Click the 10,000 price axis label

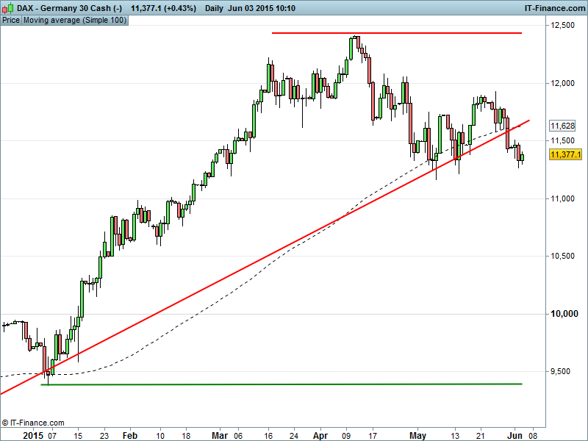pyautogui.click(x=562, y=314)
